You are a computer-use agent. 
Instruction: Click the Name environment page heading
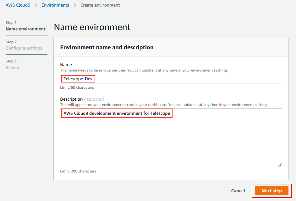[92, 27]
